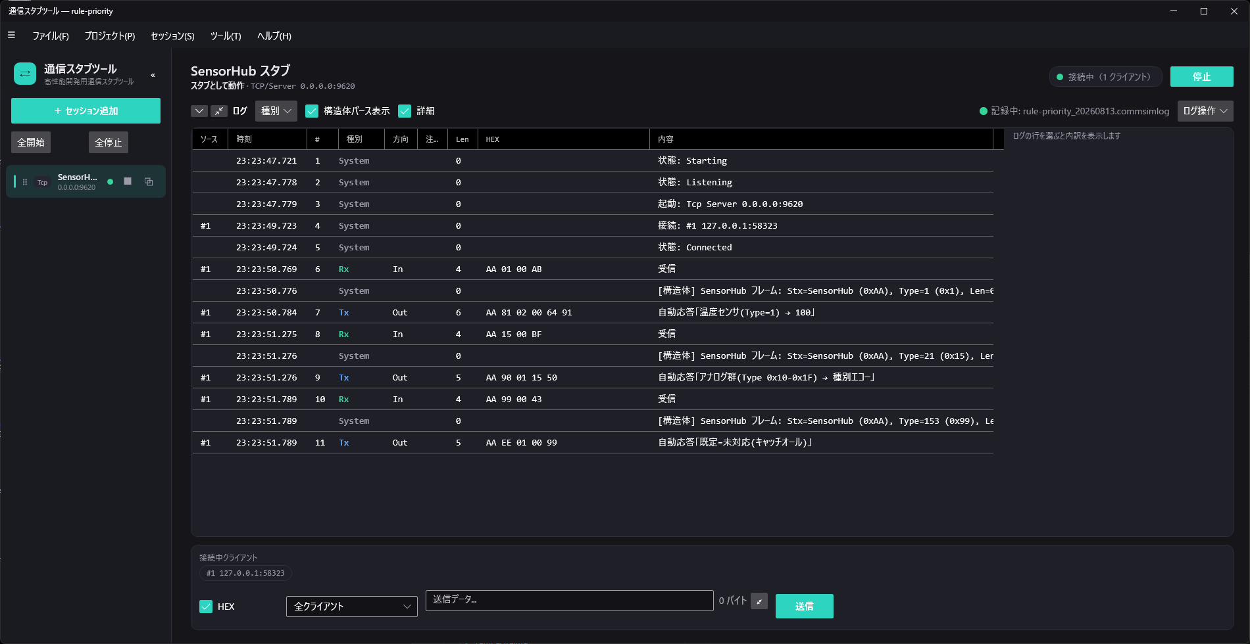Screen dimensions: 1250x644
Task: Click the 種別 column header in the log table
Action: click(x=361, y=139)
